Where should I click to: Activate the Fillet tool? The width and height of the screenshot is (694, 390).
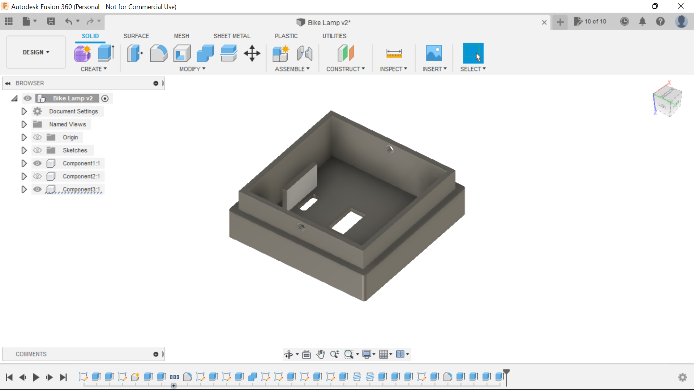click(x=159, y=53)
